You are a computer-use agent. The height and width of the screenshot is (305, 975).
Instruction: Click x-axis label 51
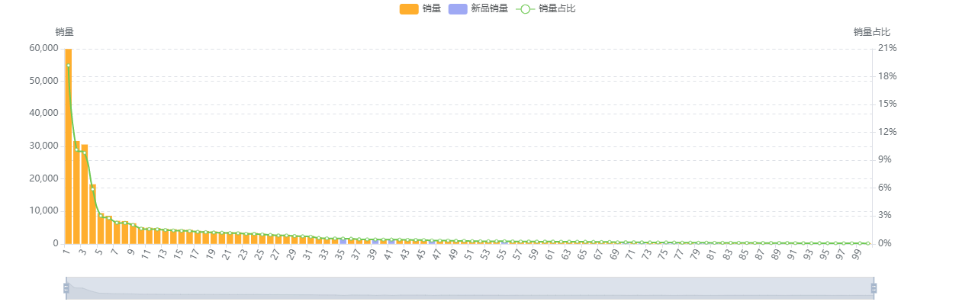[469, 254]
